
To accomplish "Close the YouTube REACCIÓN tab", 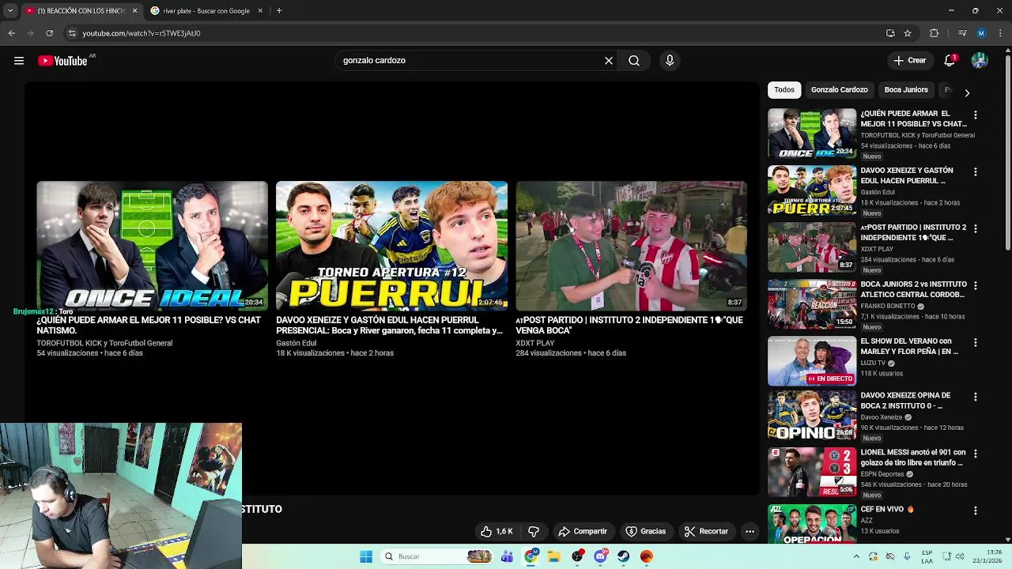I will 134,10.
